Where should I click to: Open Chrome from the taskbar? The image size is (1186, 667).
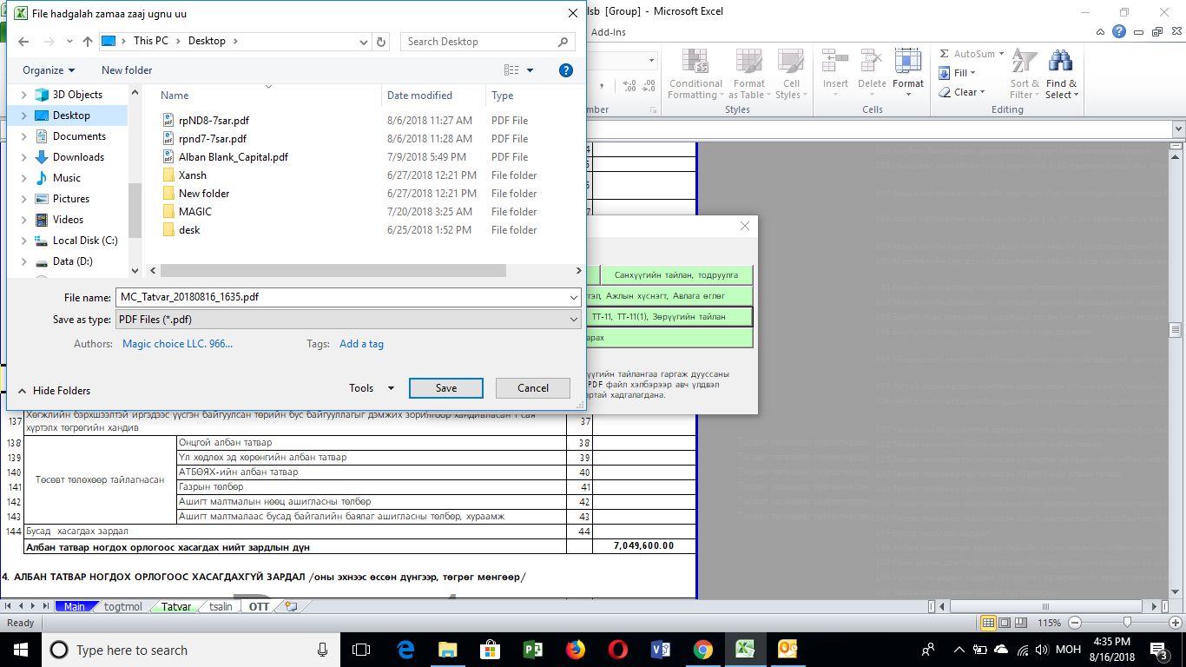[703, 650]
